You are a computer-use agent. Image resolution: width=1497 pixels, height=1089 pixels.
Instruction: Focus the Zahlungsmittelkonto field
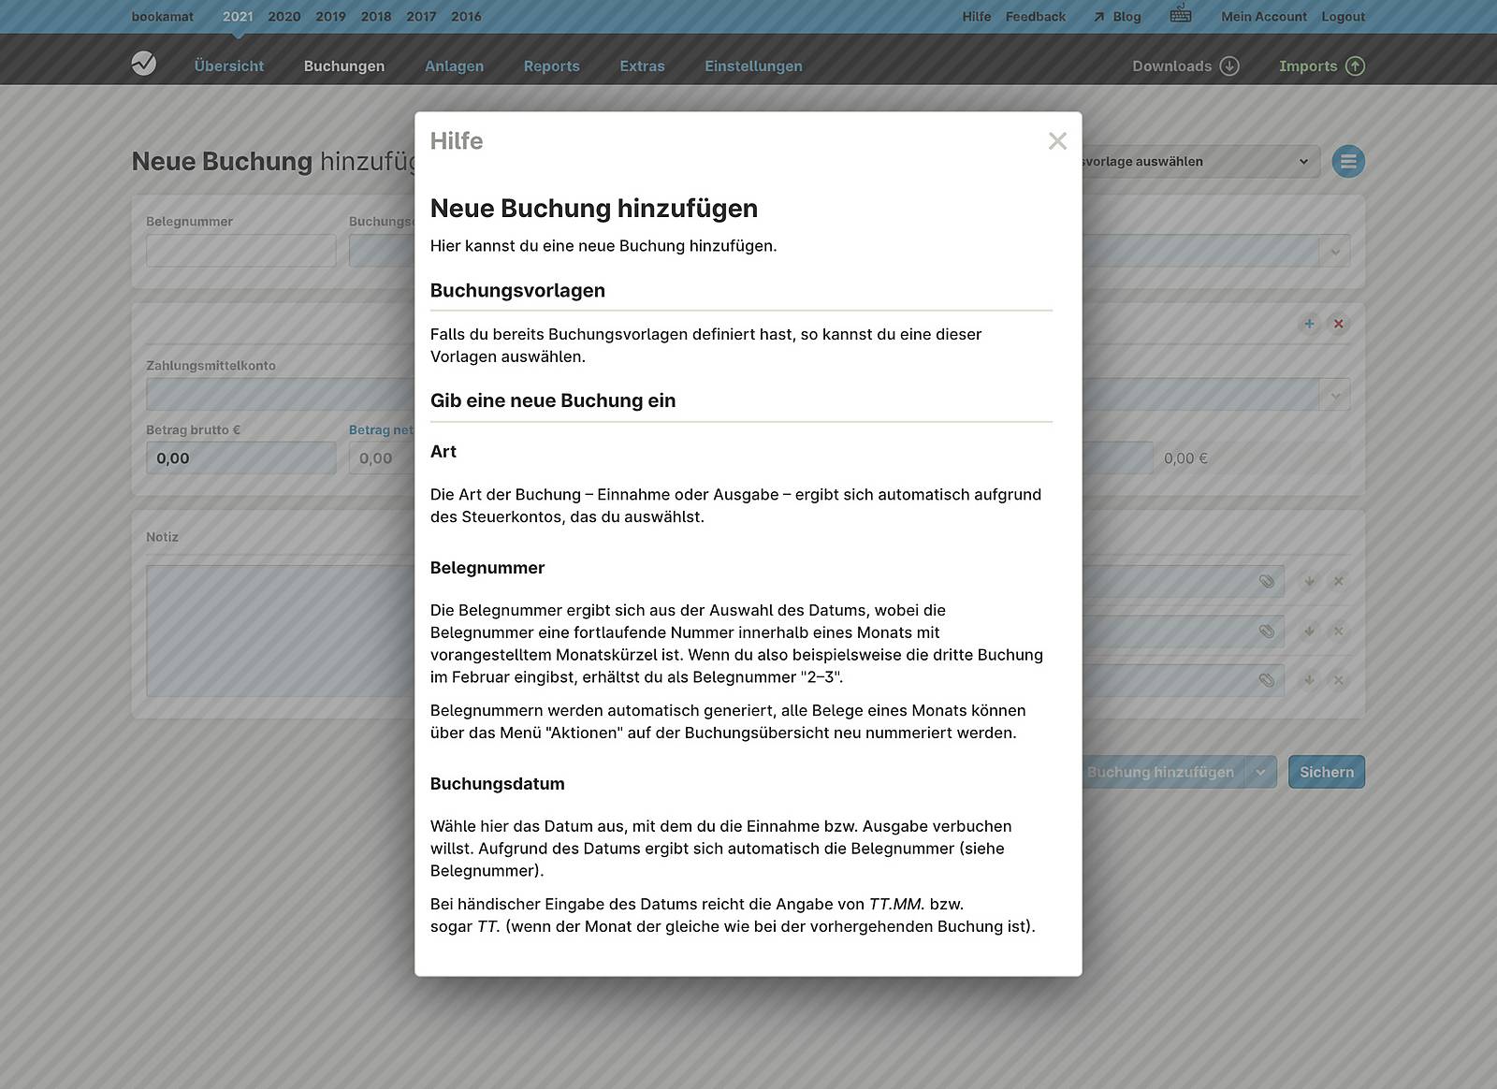click(281, 395)
